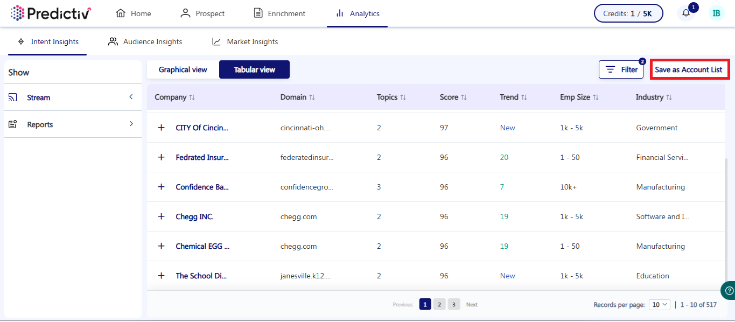Open Chegg INC. company link
The height and width of the screenshot is (322, 735).
[x=194, y=216]
